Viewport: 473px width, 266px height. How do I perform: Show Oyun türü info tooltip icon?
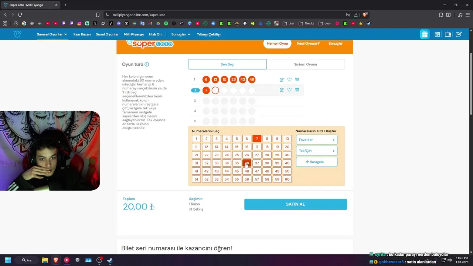147,64
